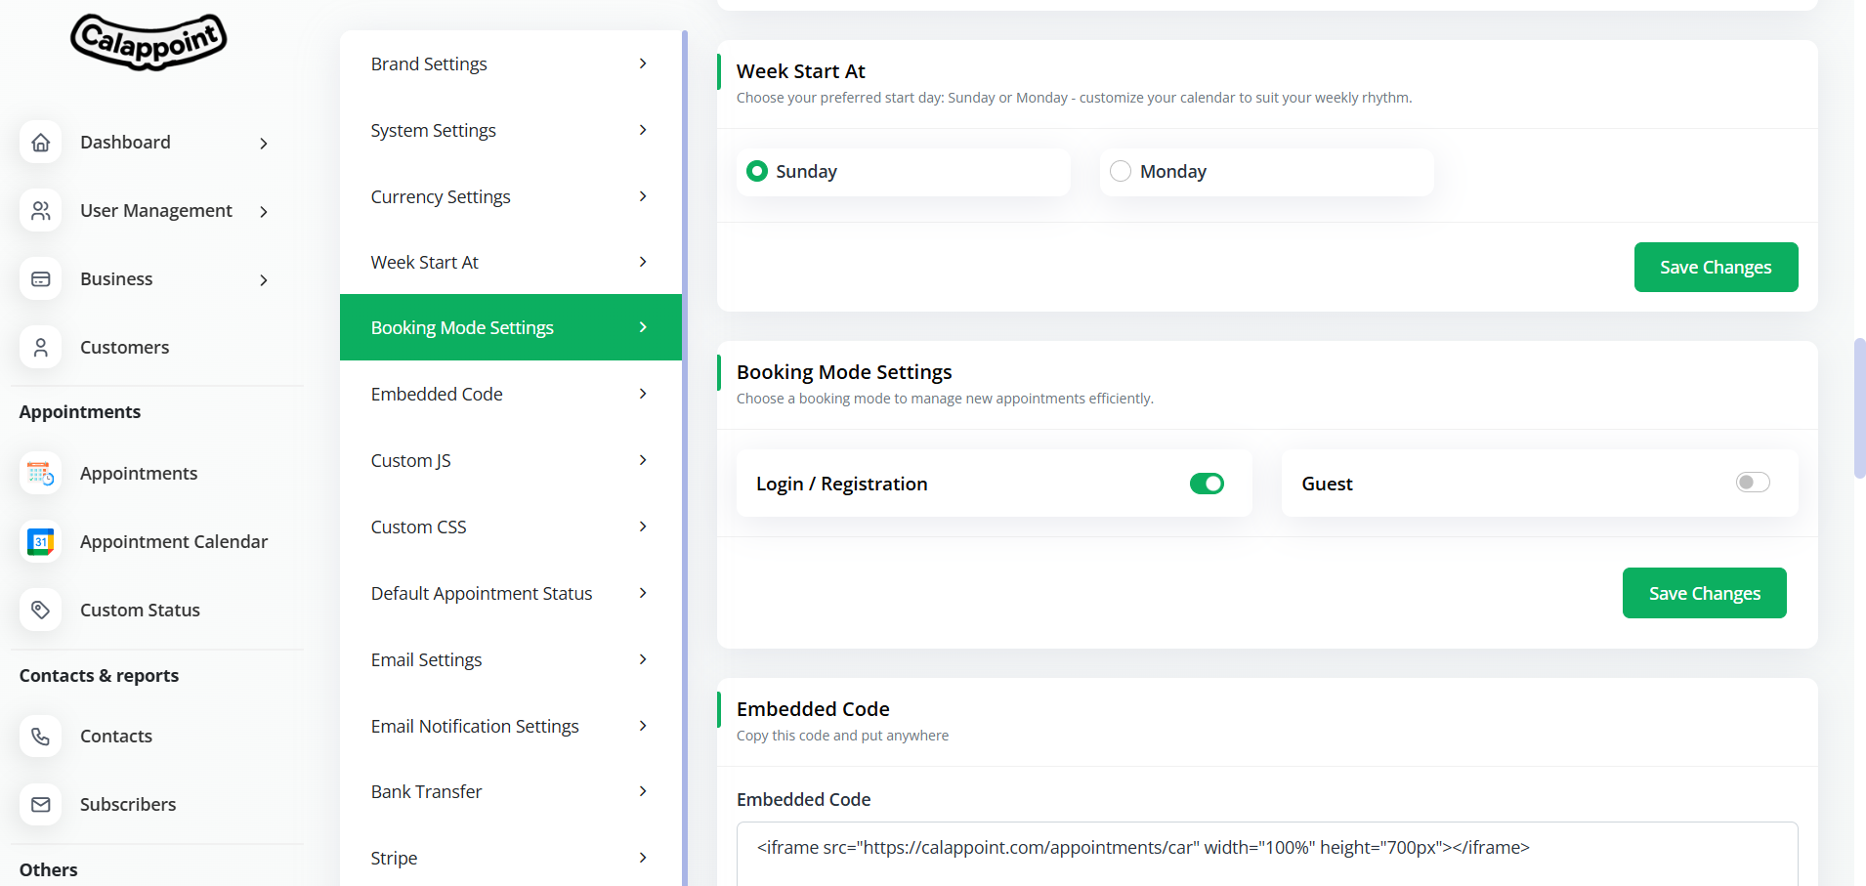The image size is (1866, 886).
Task: Save Changes for Week Start At
Action: tap(1716, 267)
